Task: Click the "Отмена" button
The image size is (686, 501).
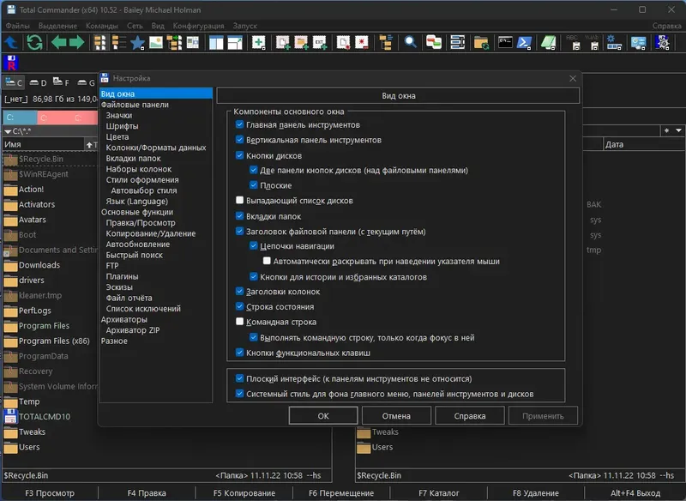Action: (396, 416)
